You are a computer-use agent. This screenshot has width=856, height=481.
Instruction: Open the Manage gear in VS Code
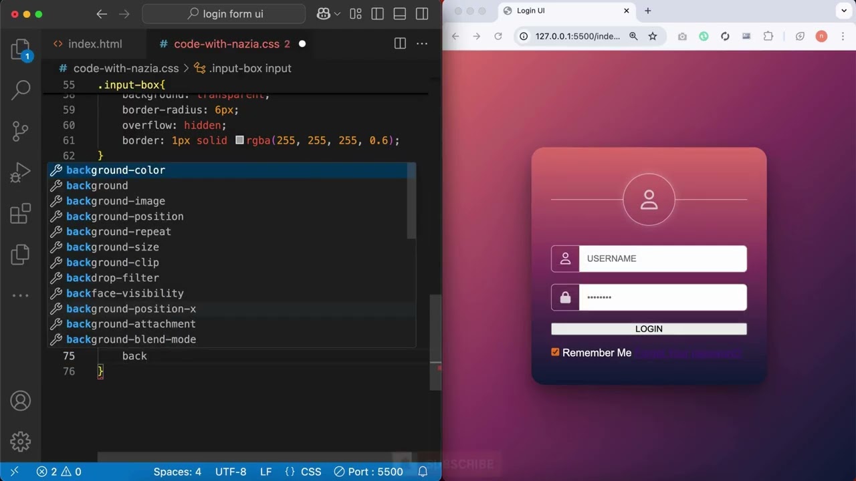pyautogui.click(x=21, y=441)
